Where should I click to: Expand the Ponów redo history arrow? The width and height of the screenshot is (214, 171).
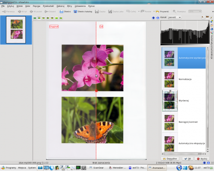(x=154, y=12)
